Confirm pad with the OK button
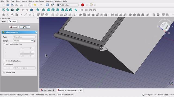The width and height of the screenshot is (174, 97). pos(25,27)
